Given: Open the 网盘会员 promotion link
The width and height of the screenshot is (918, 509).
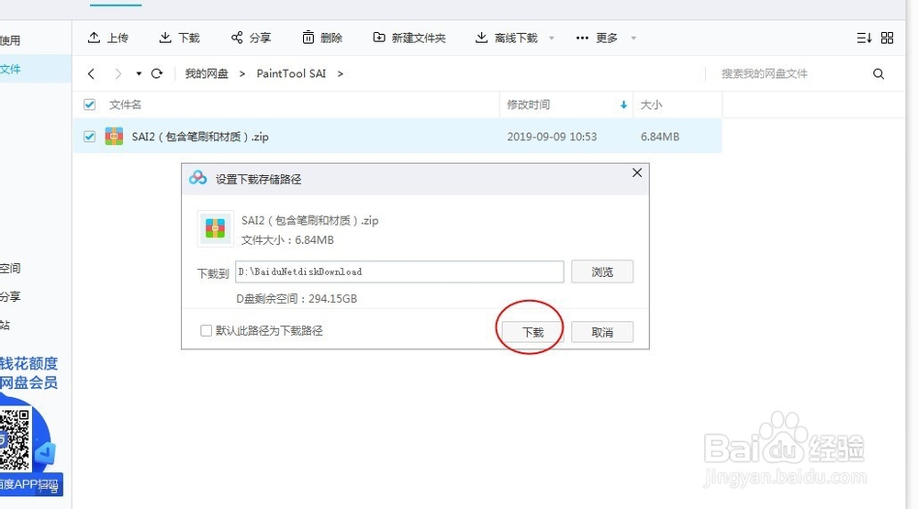Looking at the screenshot, I should 28,382.
